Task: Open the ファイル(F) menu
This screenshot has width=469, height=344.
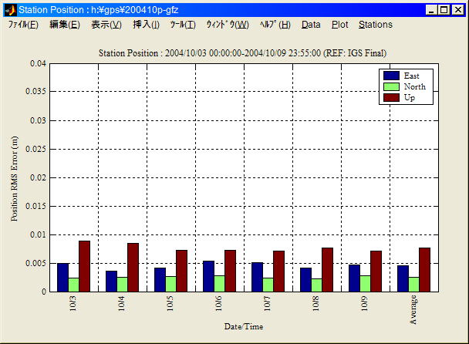Action: tap(23, 25)
